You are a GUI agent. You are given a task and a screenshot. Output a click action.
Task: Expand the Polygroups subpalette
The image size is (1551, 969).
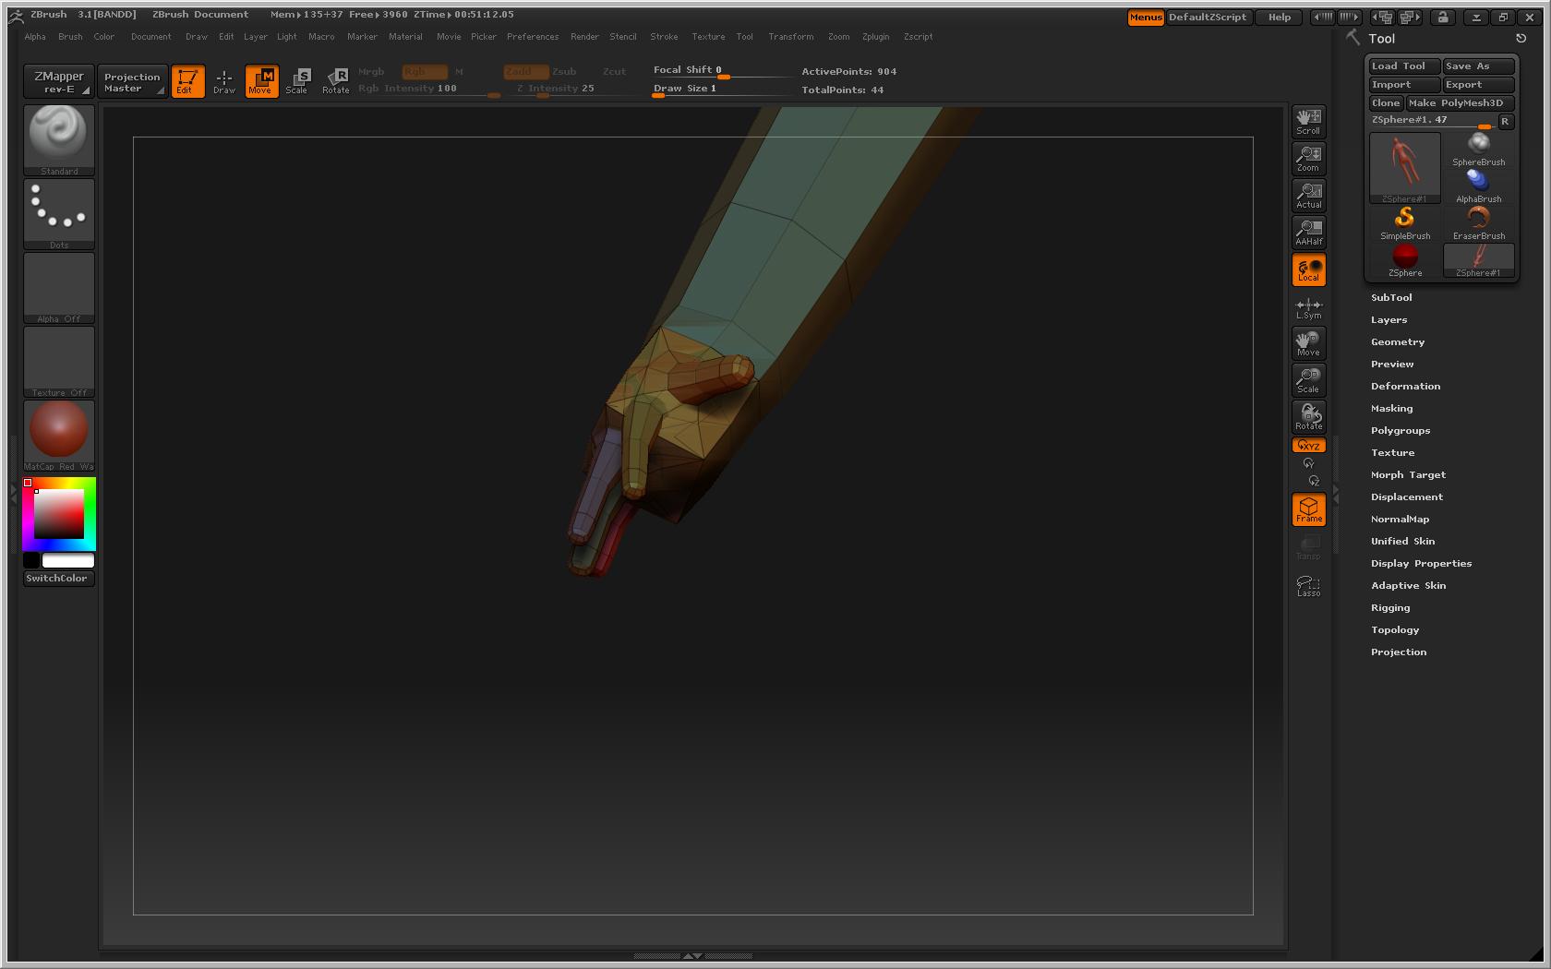click(1401, 430)
